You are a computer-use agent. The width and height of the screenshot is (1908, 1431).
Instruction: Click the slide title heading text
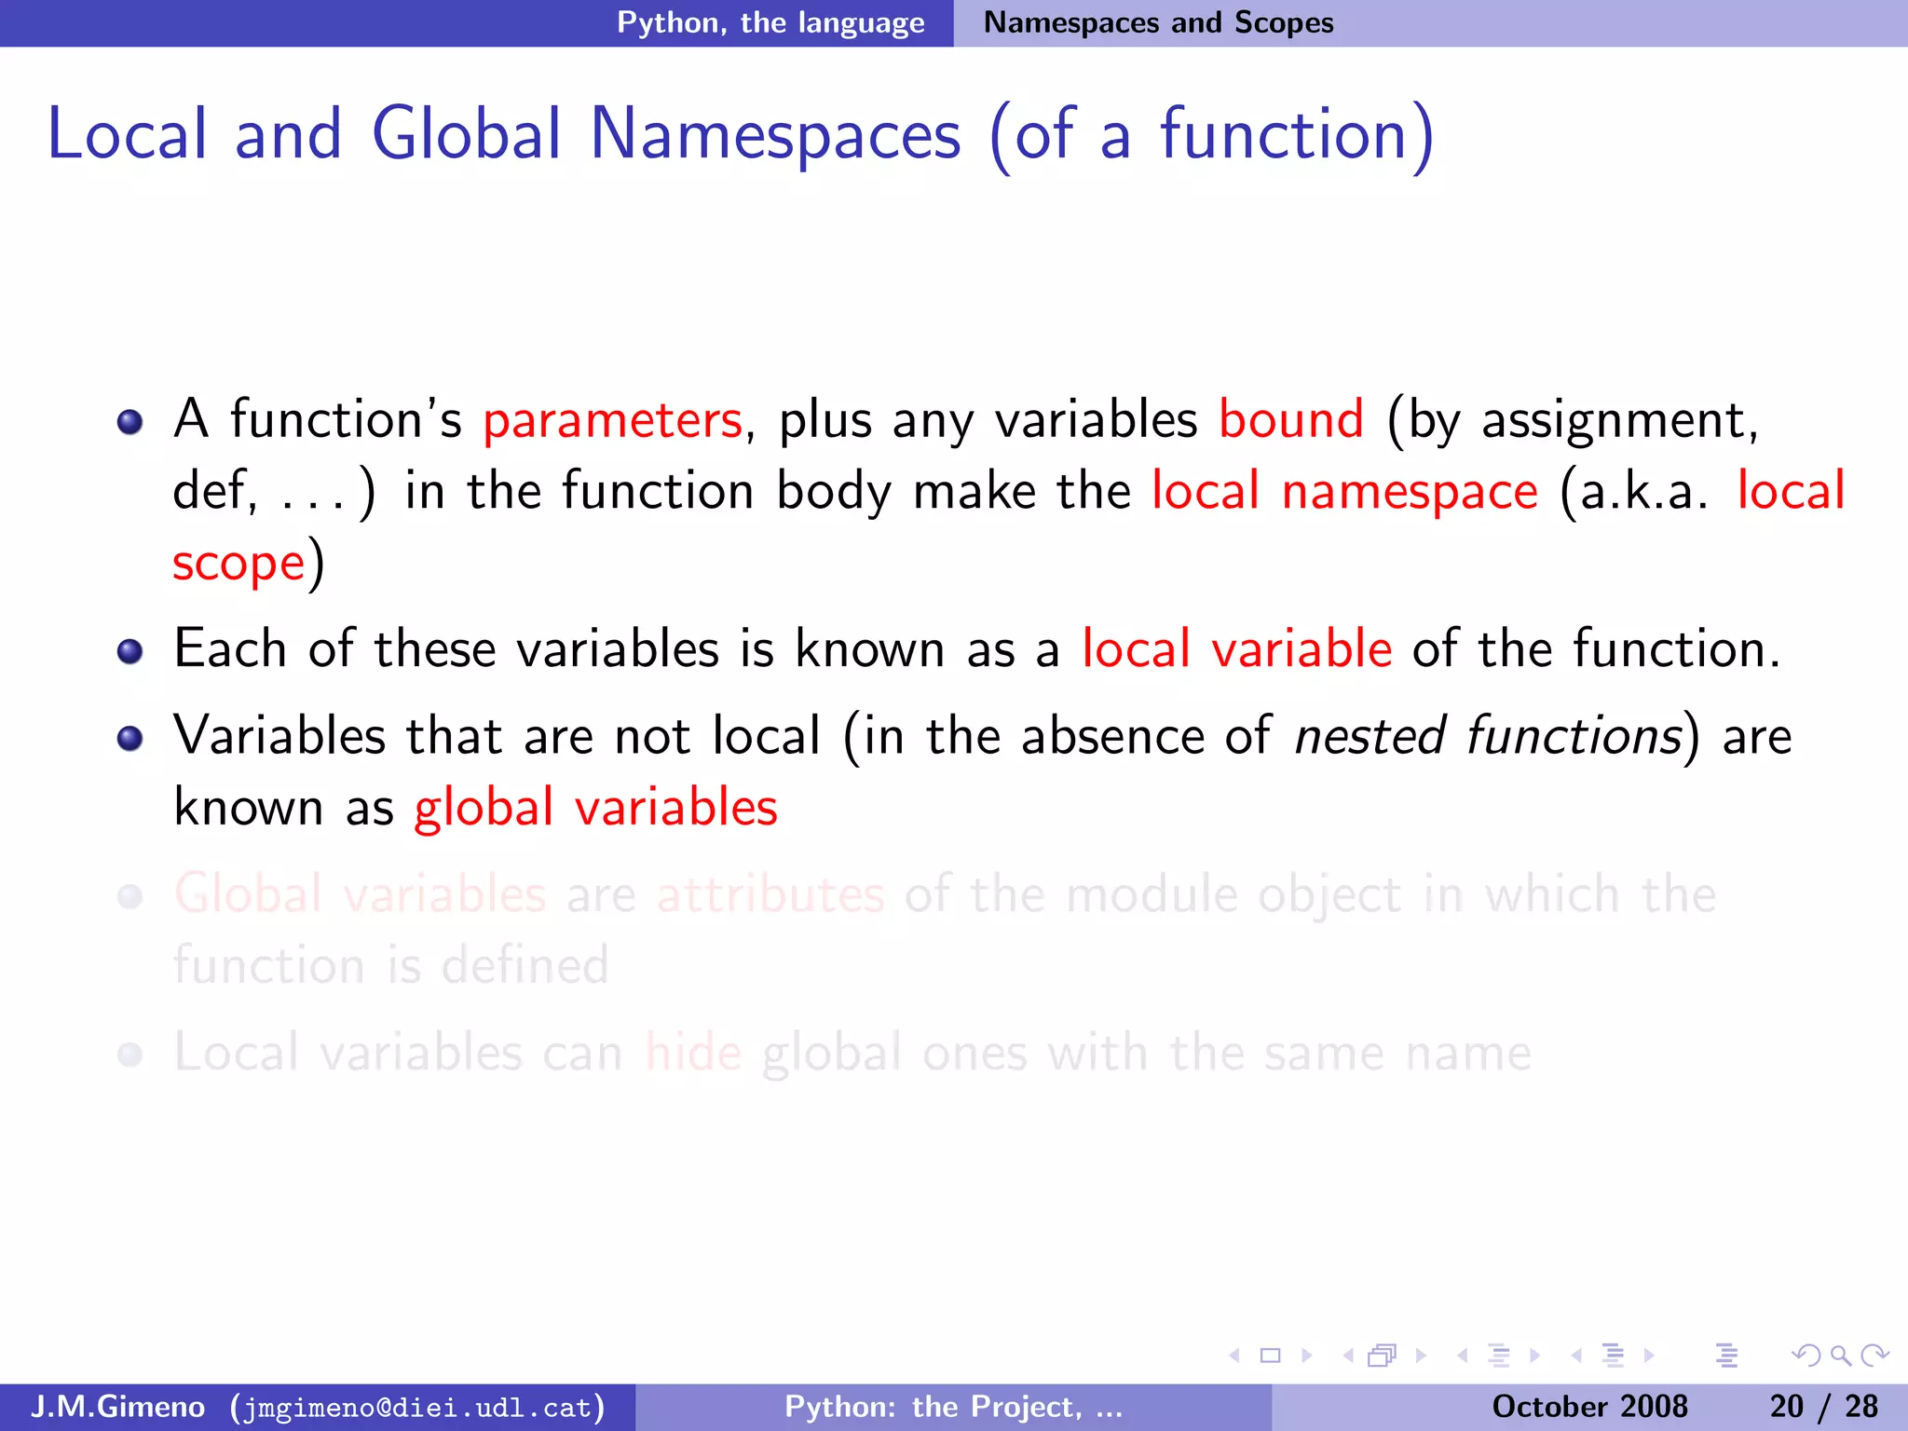tap(741, 135)
